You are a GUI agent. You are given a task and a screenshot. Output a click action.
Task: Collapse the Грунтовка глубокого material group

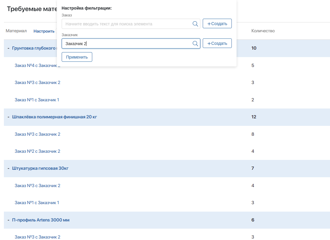[9, 48]
